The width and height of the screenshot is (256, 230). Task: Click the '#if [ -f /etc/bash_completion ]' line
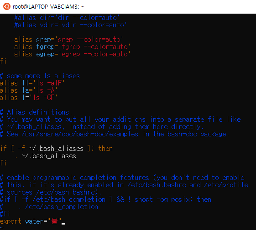[105, 200]
